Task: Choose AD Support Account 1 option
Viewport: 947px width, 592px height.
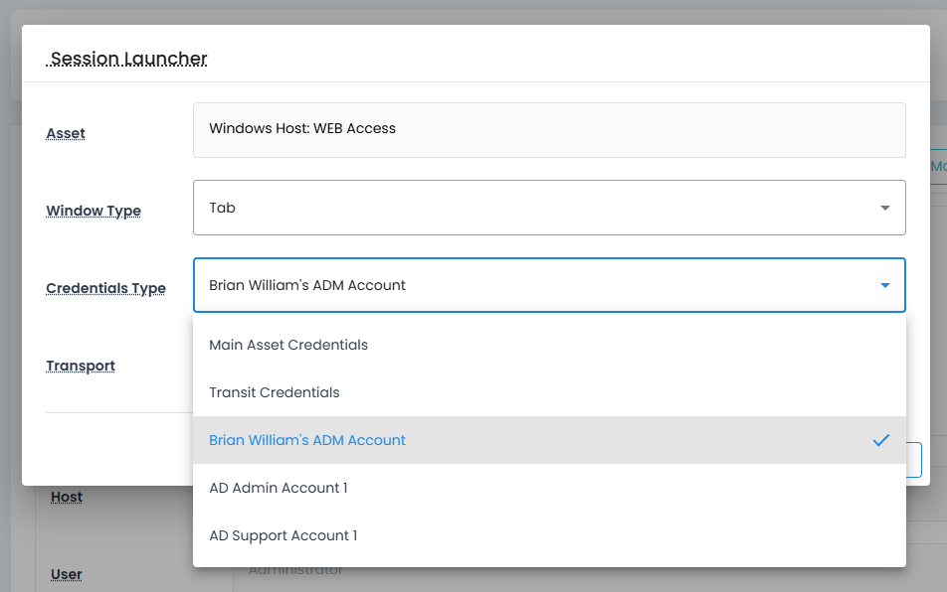Action: [x=284, y=535]
